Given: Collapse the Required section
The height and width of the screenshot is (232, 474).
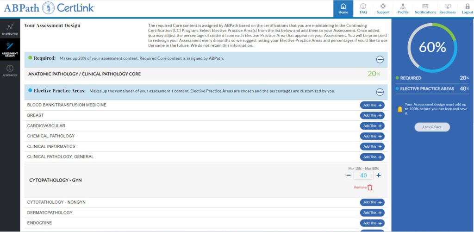Looking at the screenshot, I should (380, 59).
